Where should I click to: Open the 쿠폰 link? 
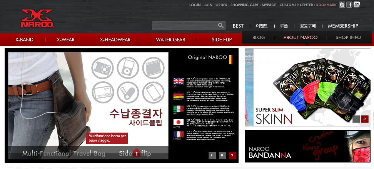click(x=284, y=26)
